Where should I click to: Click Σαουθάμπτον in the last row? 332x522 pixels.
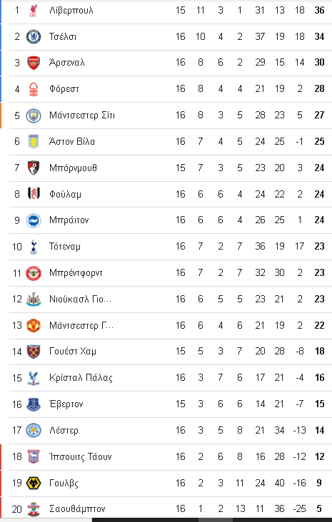[77, 509]
